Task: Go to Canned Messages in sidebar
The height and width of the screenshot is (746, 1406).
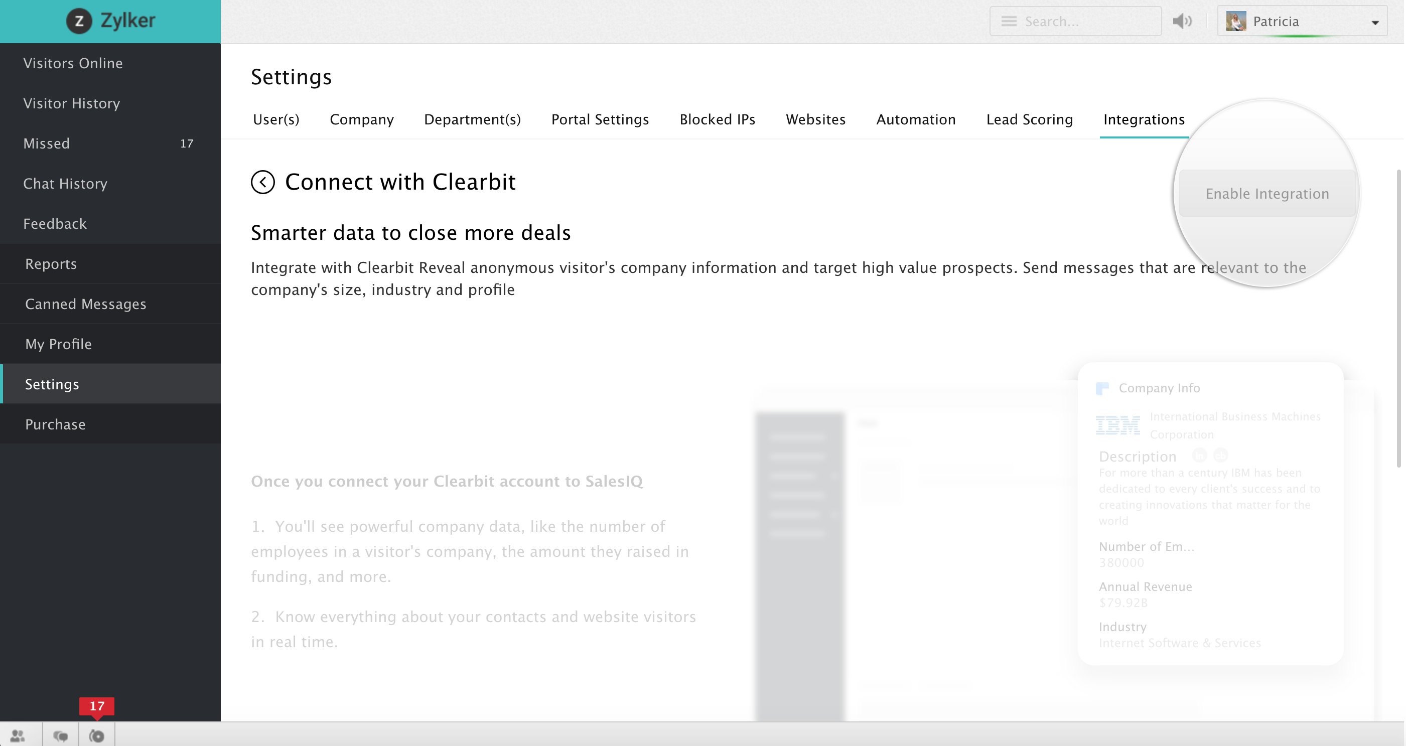Action: pyautogui.click(x=86, y=304)
